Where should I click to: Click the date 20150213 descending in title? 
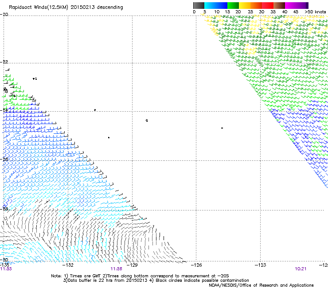(x=97, y=8)
